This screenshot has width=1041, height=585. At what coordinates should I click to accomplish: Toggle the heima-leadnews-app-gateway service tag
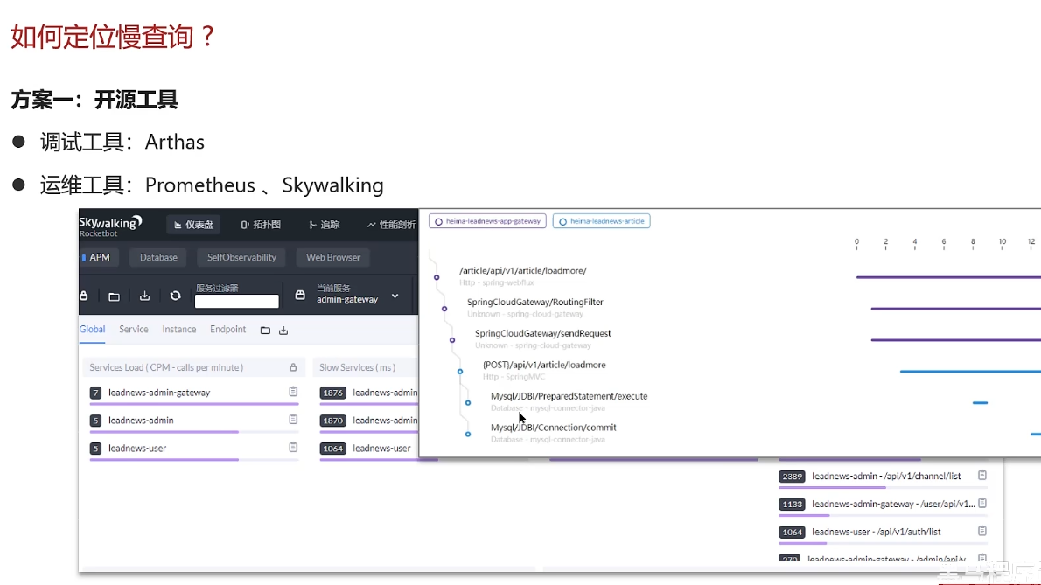487,221
